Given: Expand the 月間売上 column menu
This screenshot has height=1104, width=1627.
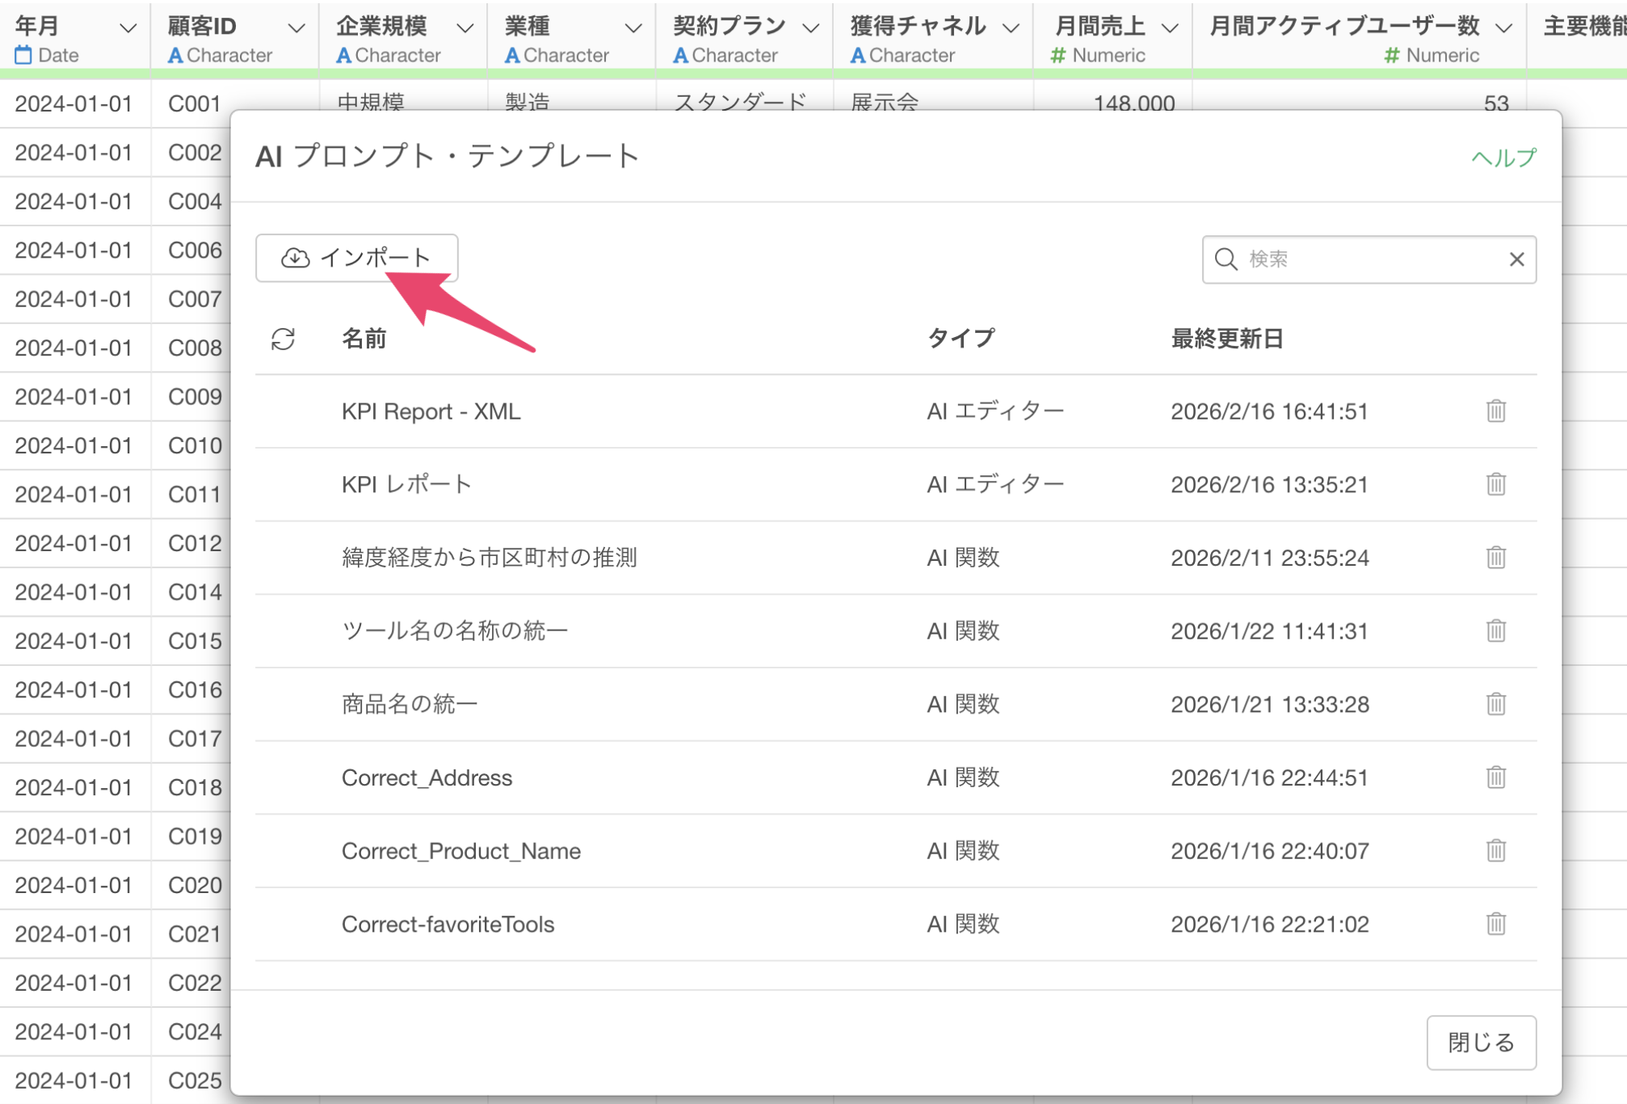Looking at the screenshot, I should pyautogui.click(x=1169, y=28).
